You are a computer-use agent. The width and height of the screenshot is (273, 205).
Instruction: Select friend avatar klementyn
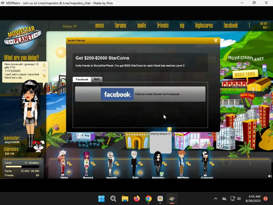click(158, 164)
